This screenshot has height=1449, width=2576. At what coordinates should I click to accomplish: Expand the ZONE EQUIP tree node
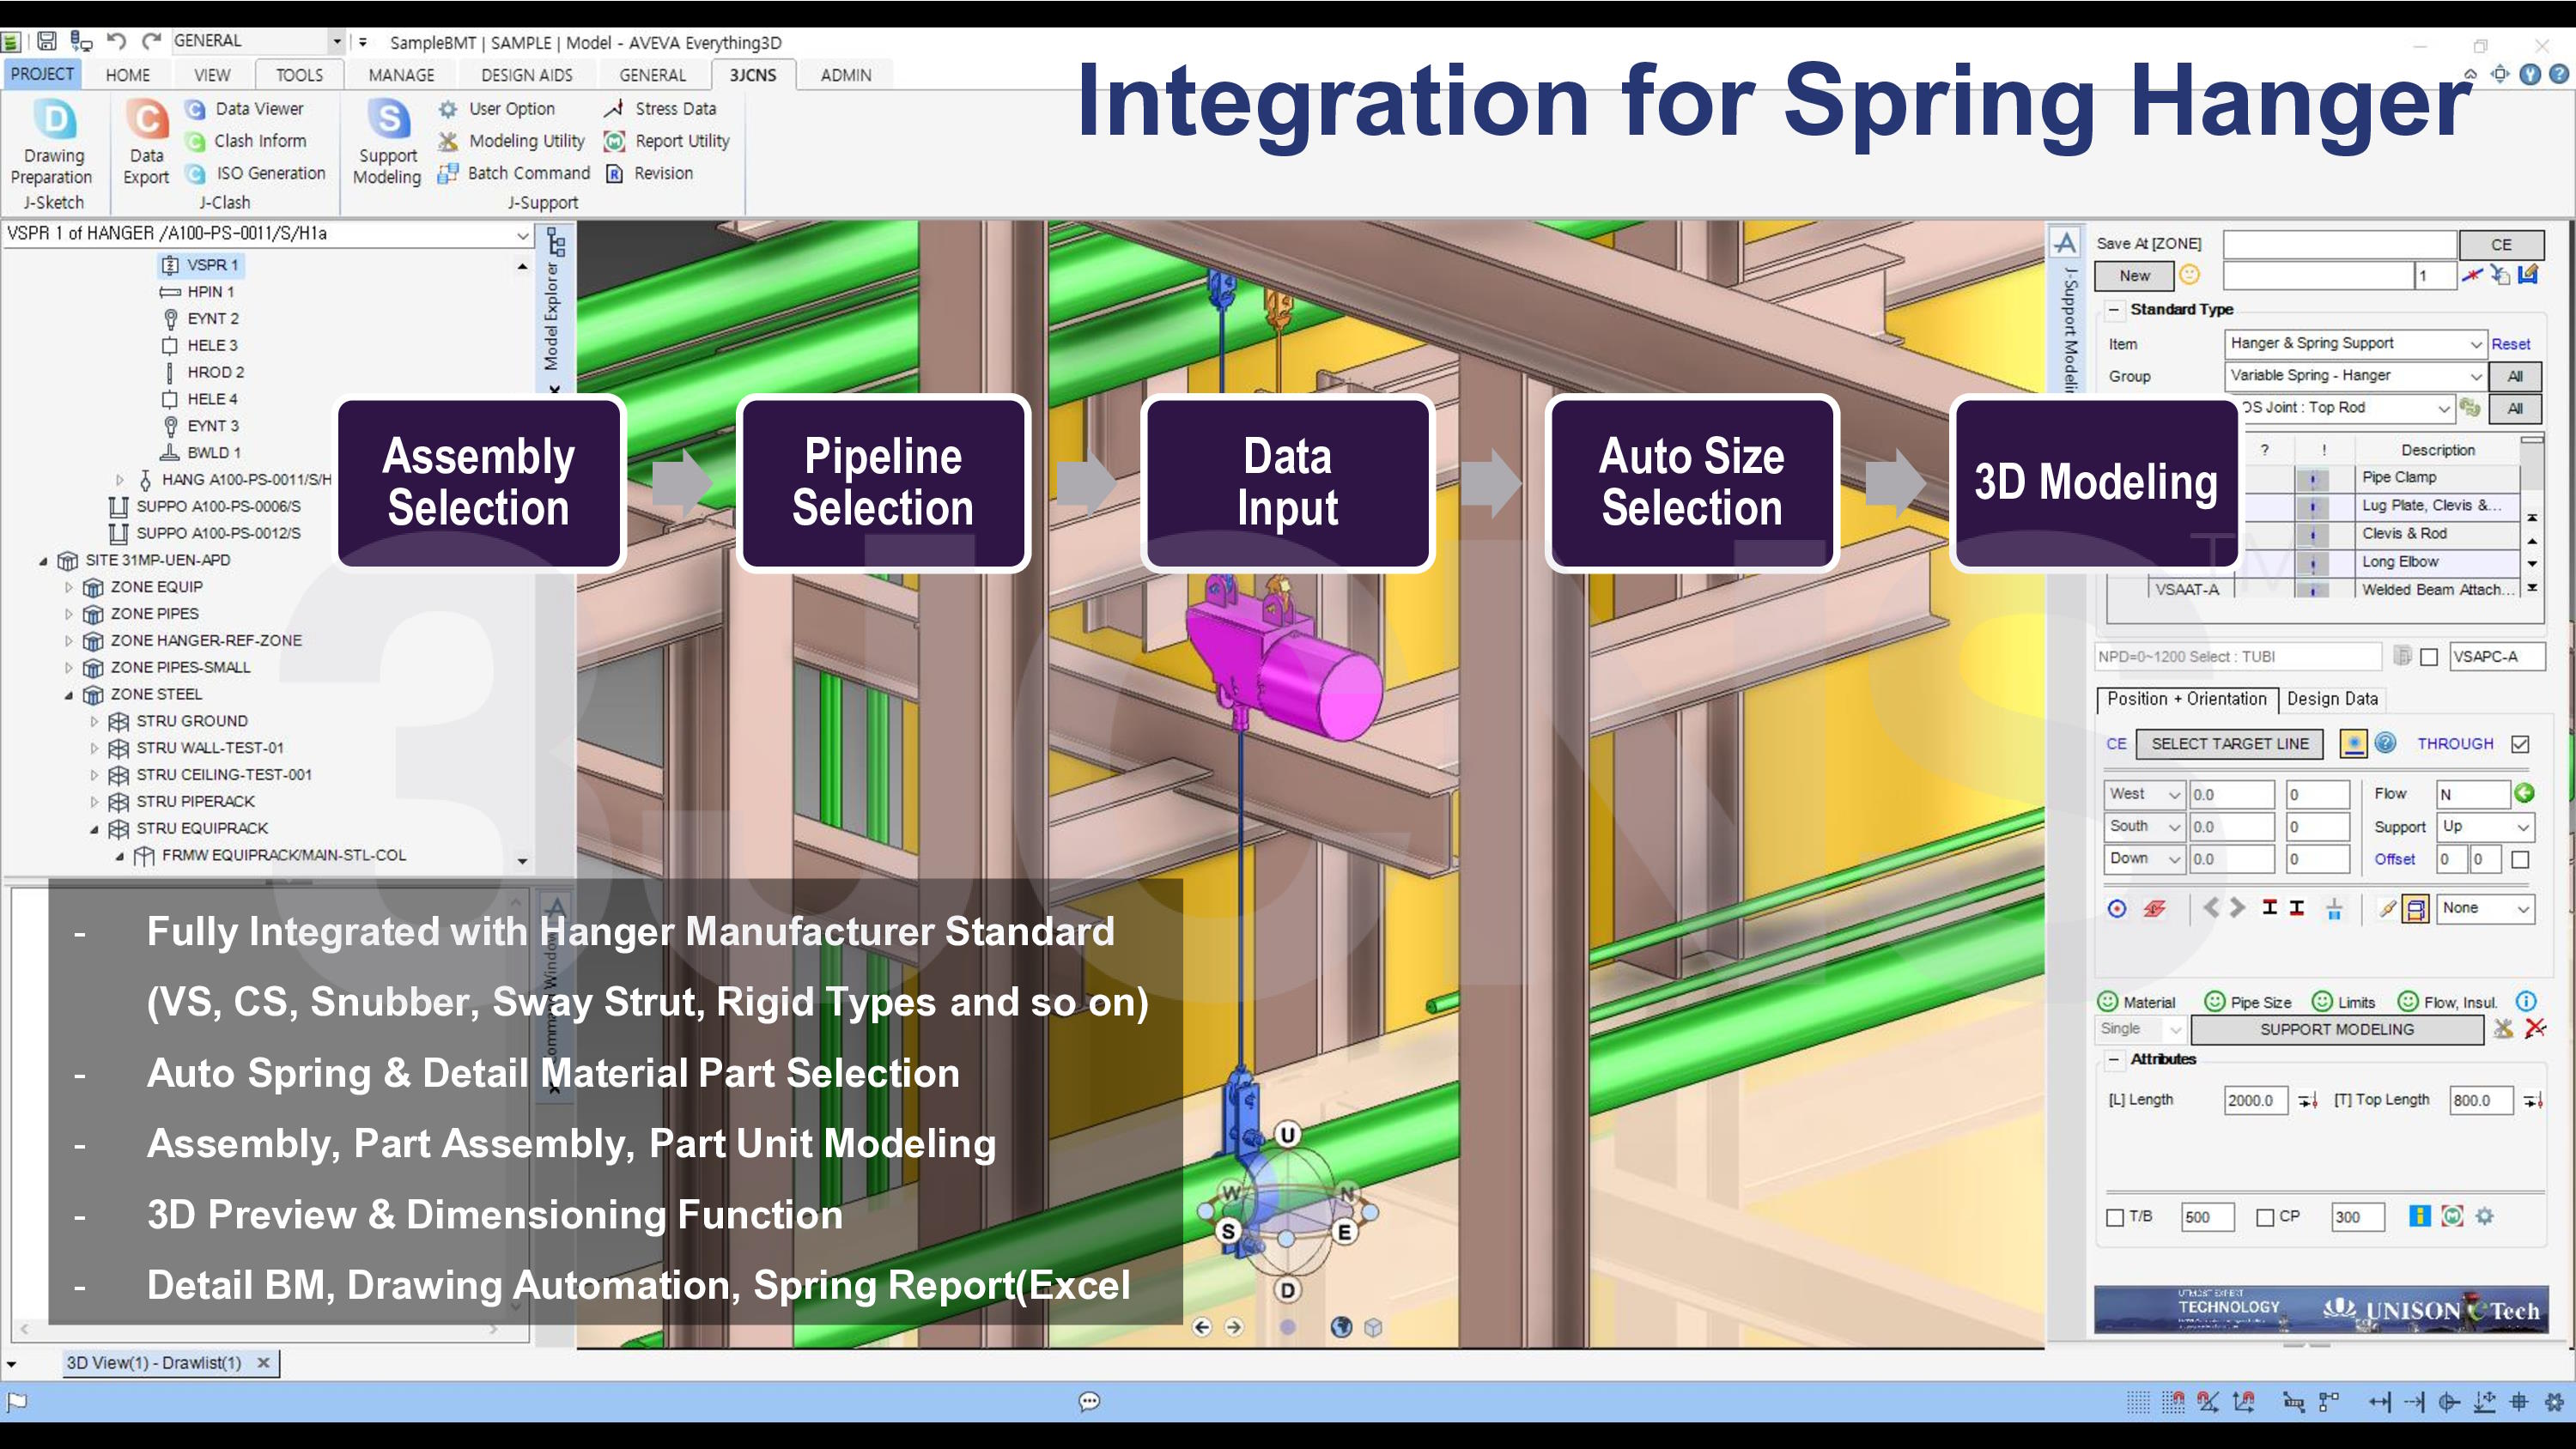(x=69, y=587)
